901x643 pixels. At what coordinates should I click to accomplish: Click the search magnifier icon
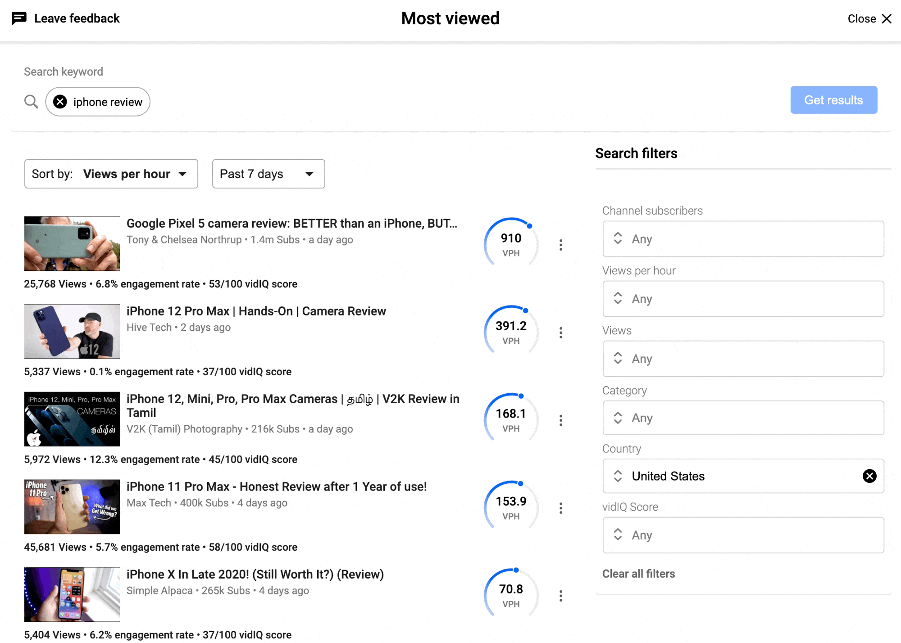tap(31, 102)
